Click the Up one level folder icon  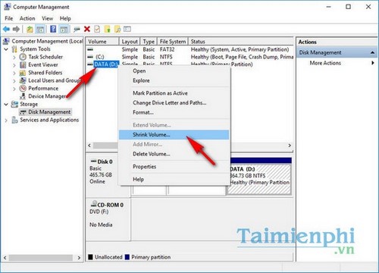pos(30,30)
